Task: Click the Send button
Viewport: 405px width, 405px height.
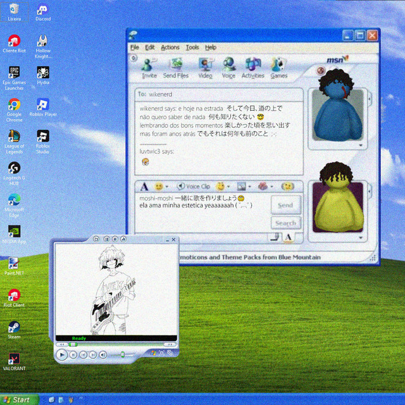Action: [285, 205]
